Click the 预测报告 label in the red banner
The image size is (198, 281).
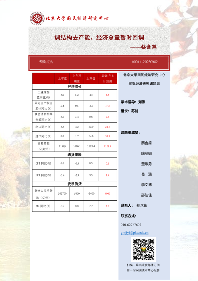[x=46, y=62]
